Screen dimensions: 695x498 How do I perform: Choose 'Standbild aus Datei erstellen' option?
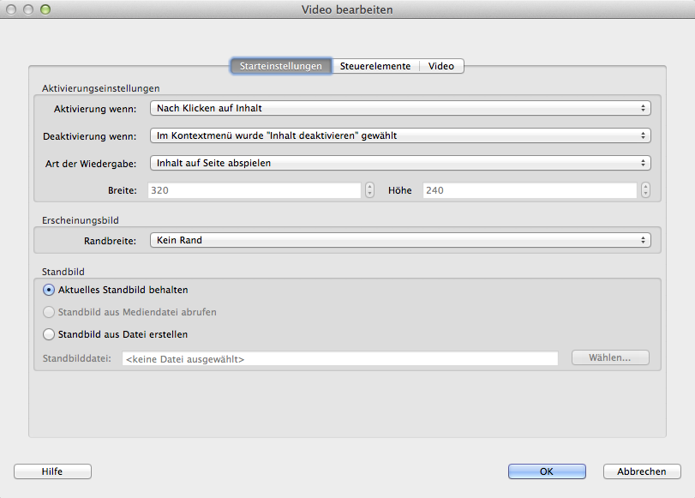pyautogui.click(x=49, y=334)
